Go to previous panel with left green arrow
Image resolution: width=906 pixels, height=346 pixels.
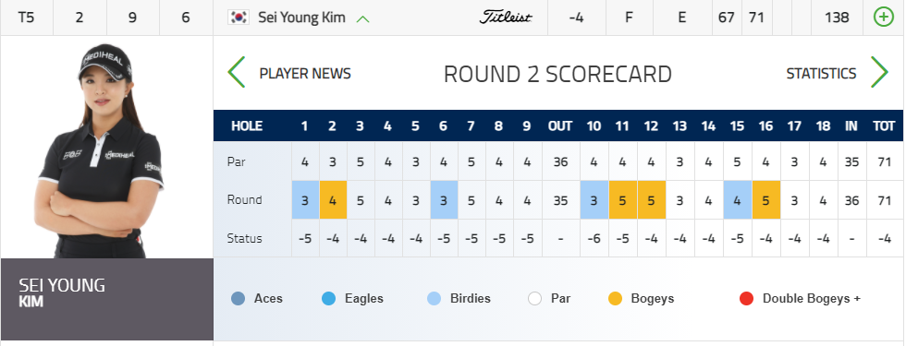tap(237, 72)
